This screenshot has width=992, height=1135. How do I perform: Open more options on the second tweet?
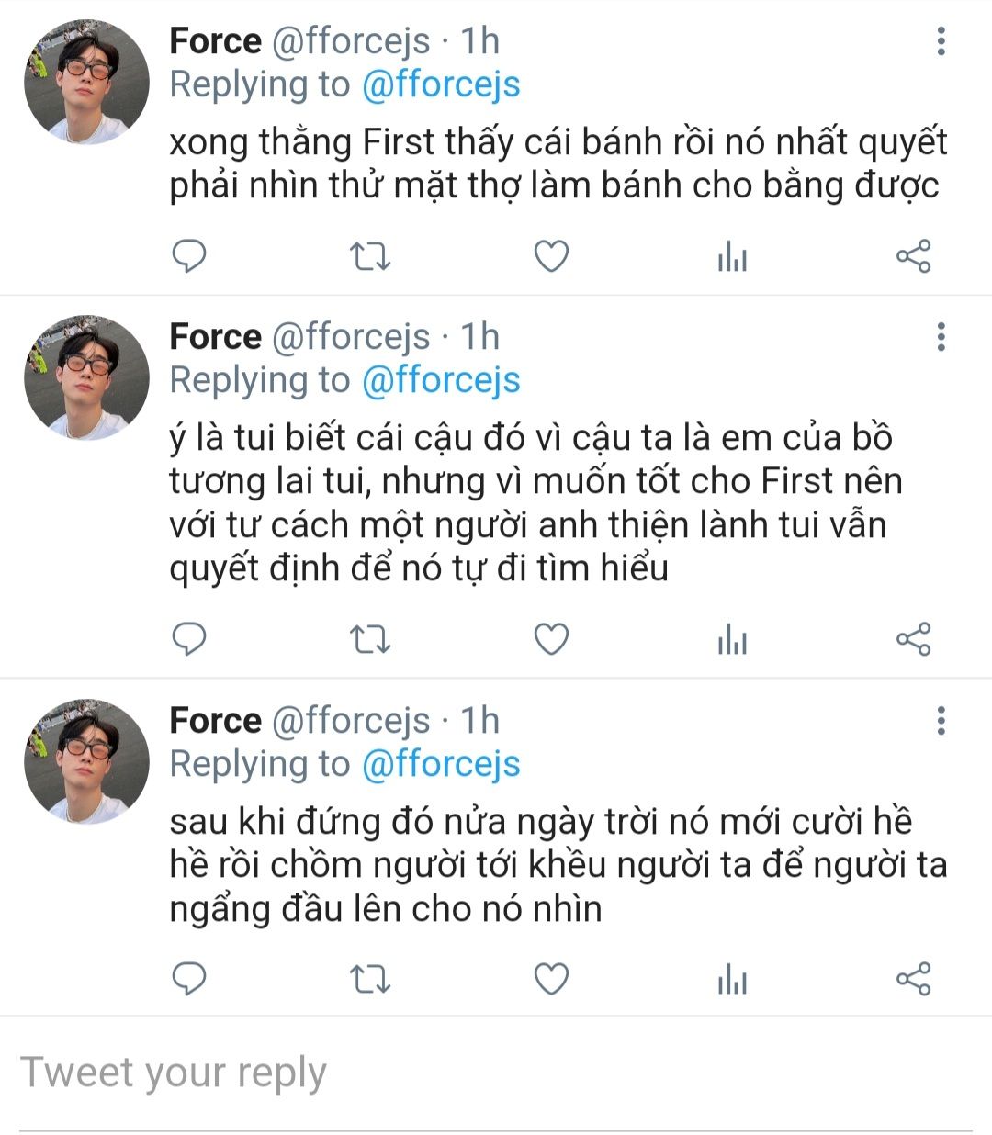[x=941, y=337]
